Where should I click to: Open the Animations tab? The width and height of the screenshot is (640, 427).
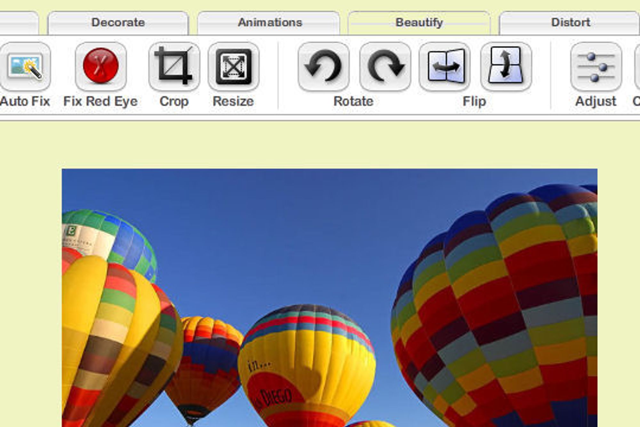(268, 23)
